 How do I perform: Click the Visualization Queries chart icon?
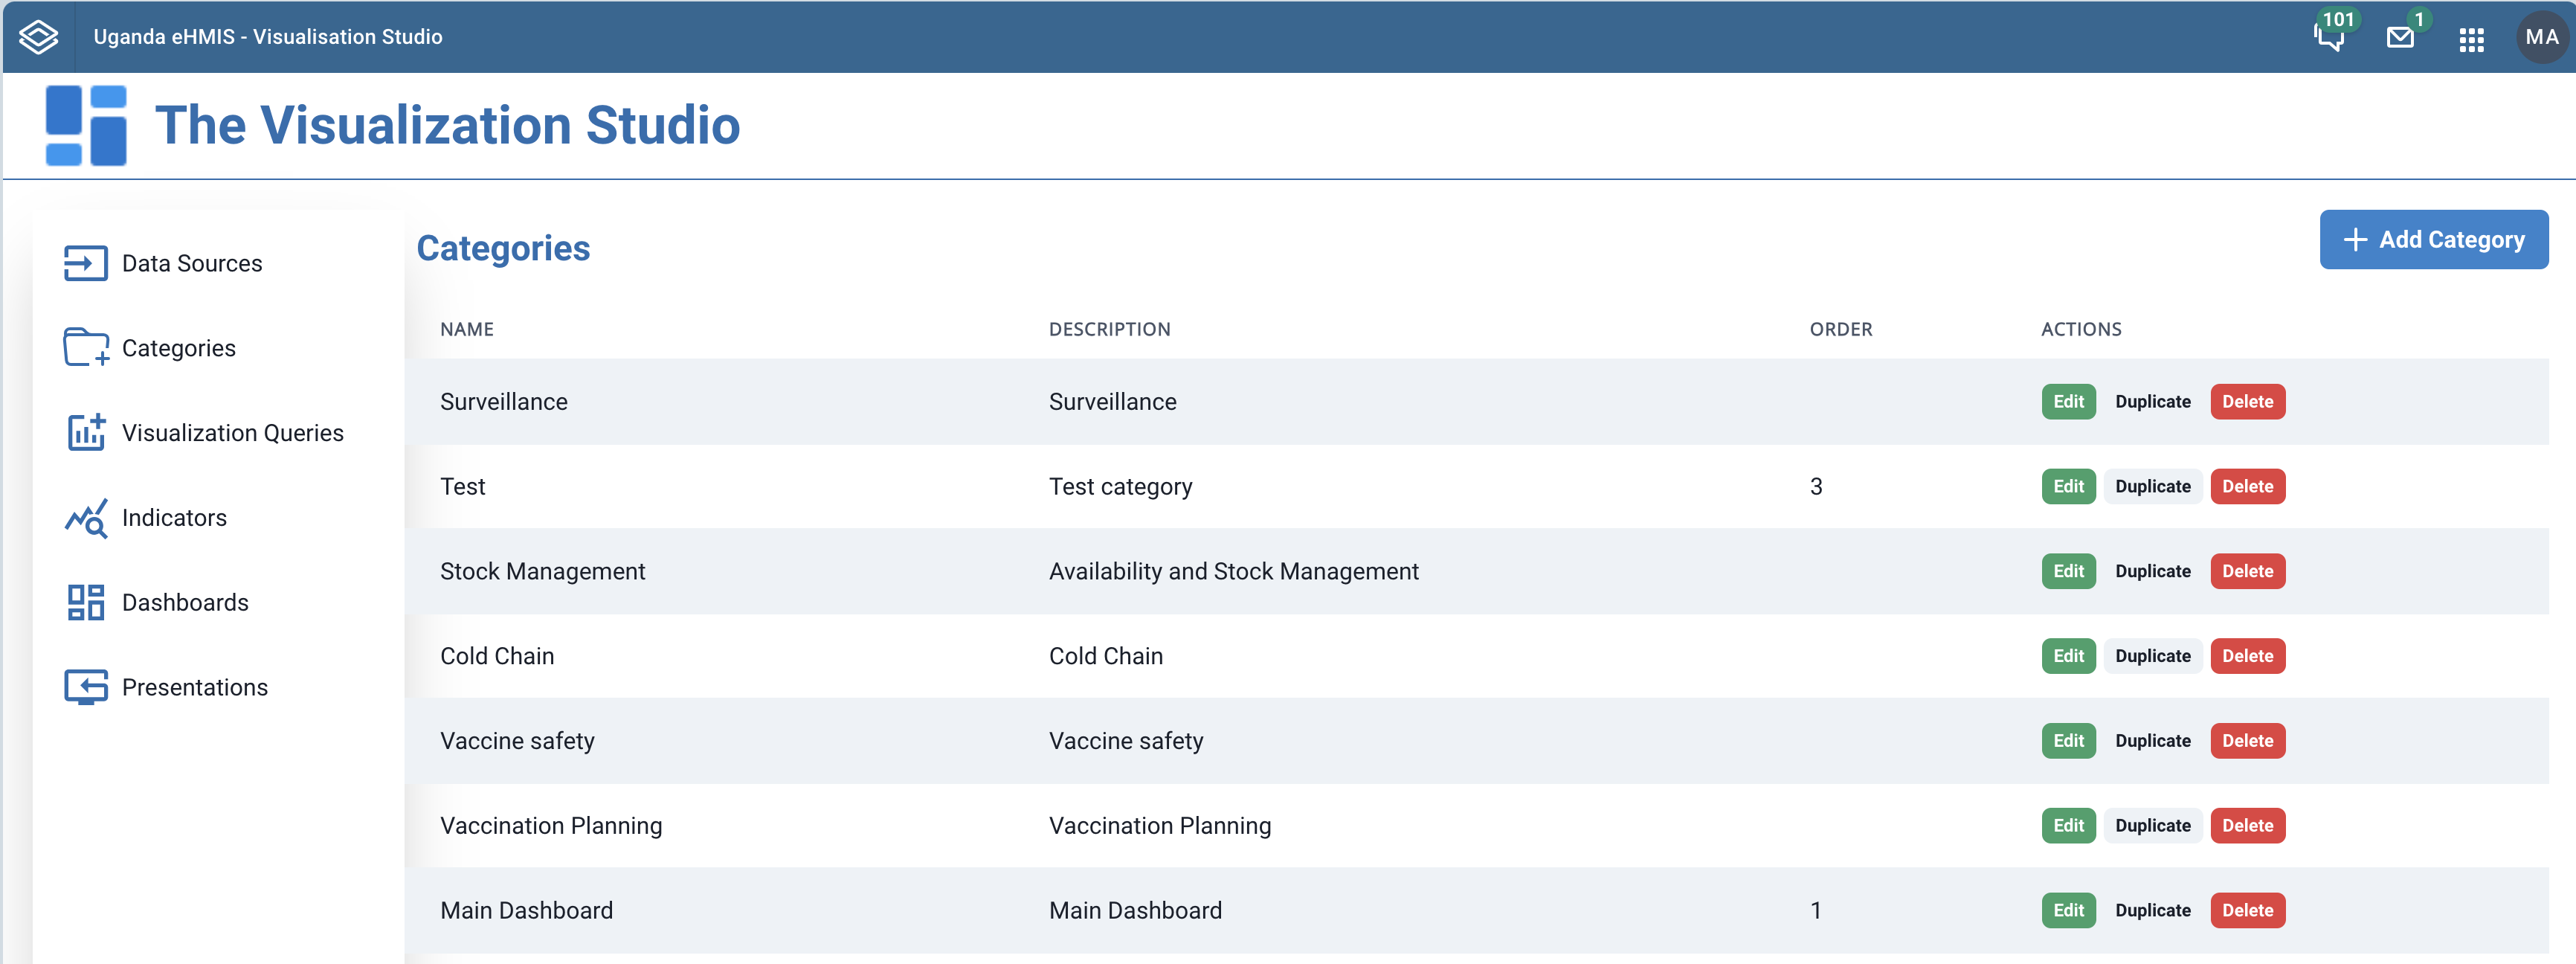coord(86,432)
